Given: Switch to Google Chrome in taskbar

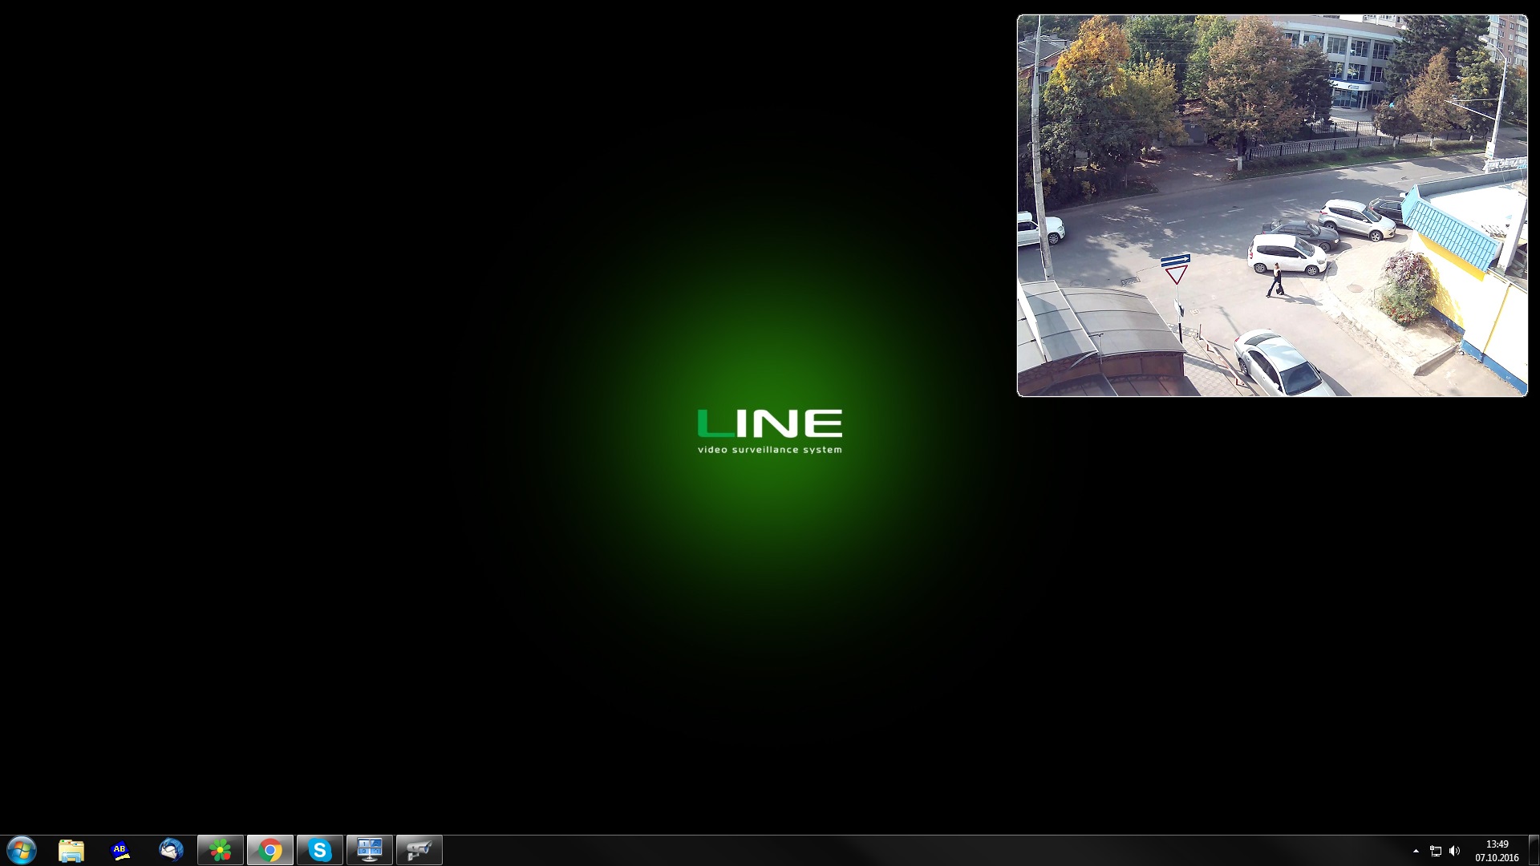Looking at the screenshot, I should [x=270, y=850].
